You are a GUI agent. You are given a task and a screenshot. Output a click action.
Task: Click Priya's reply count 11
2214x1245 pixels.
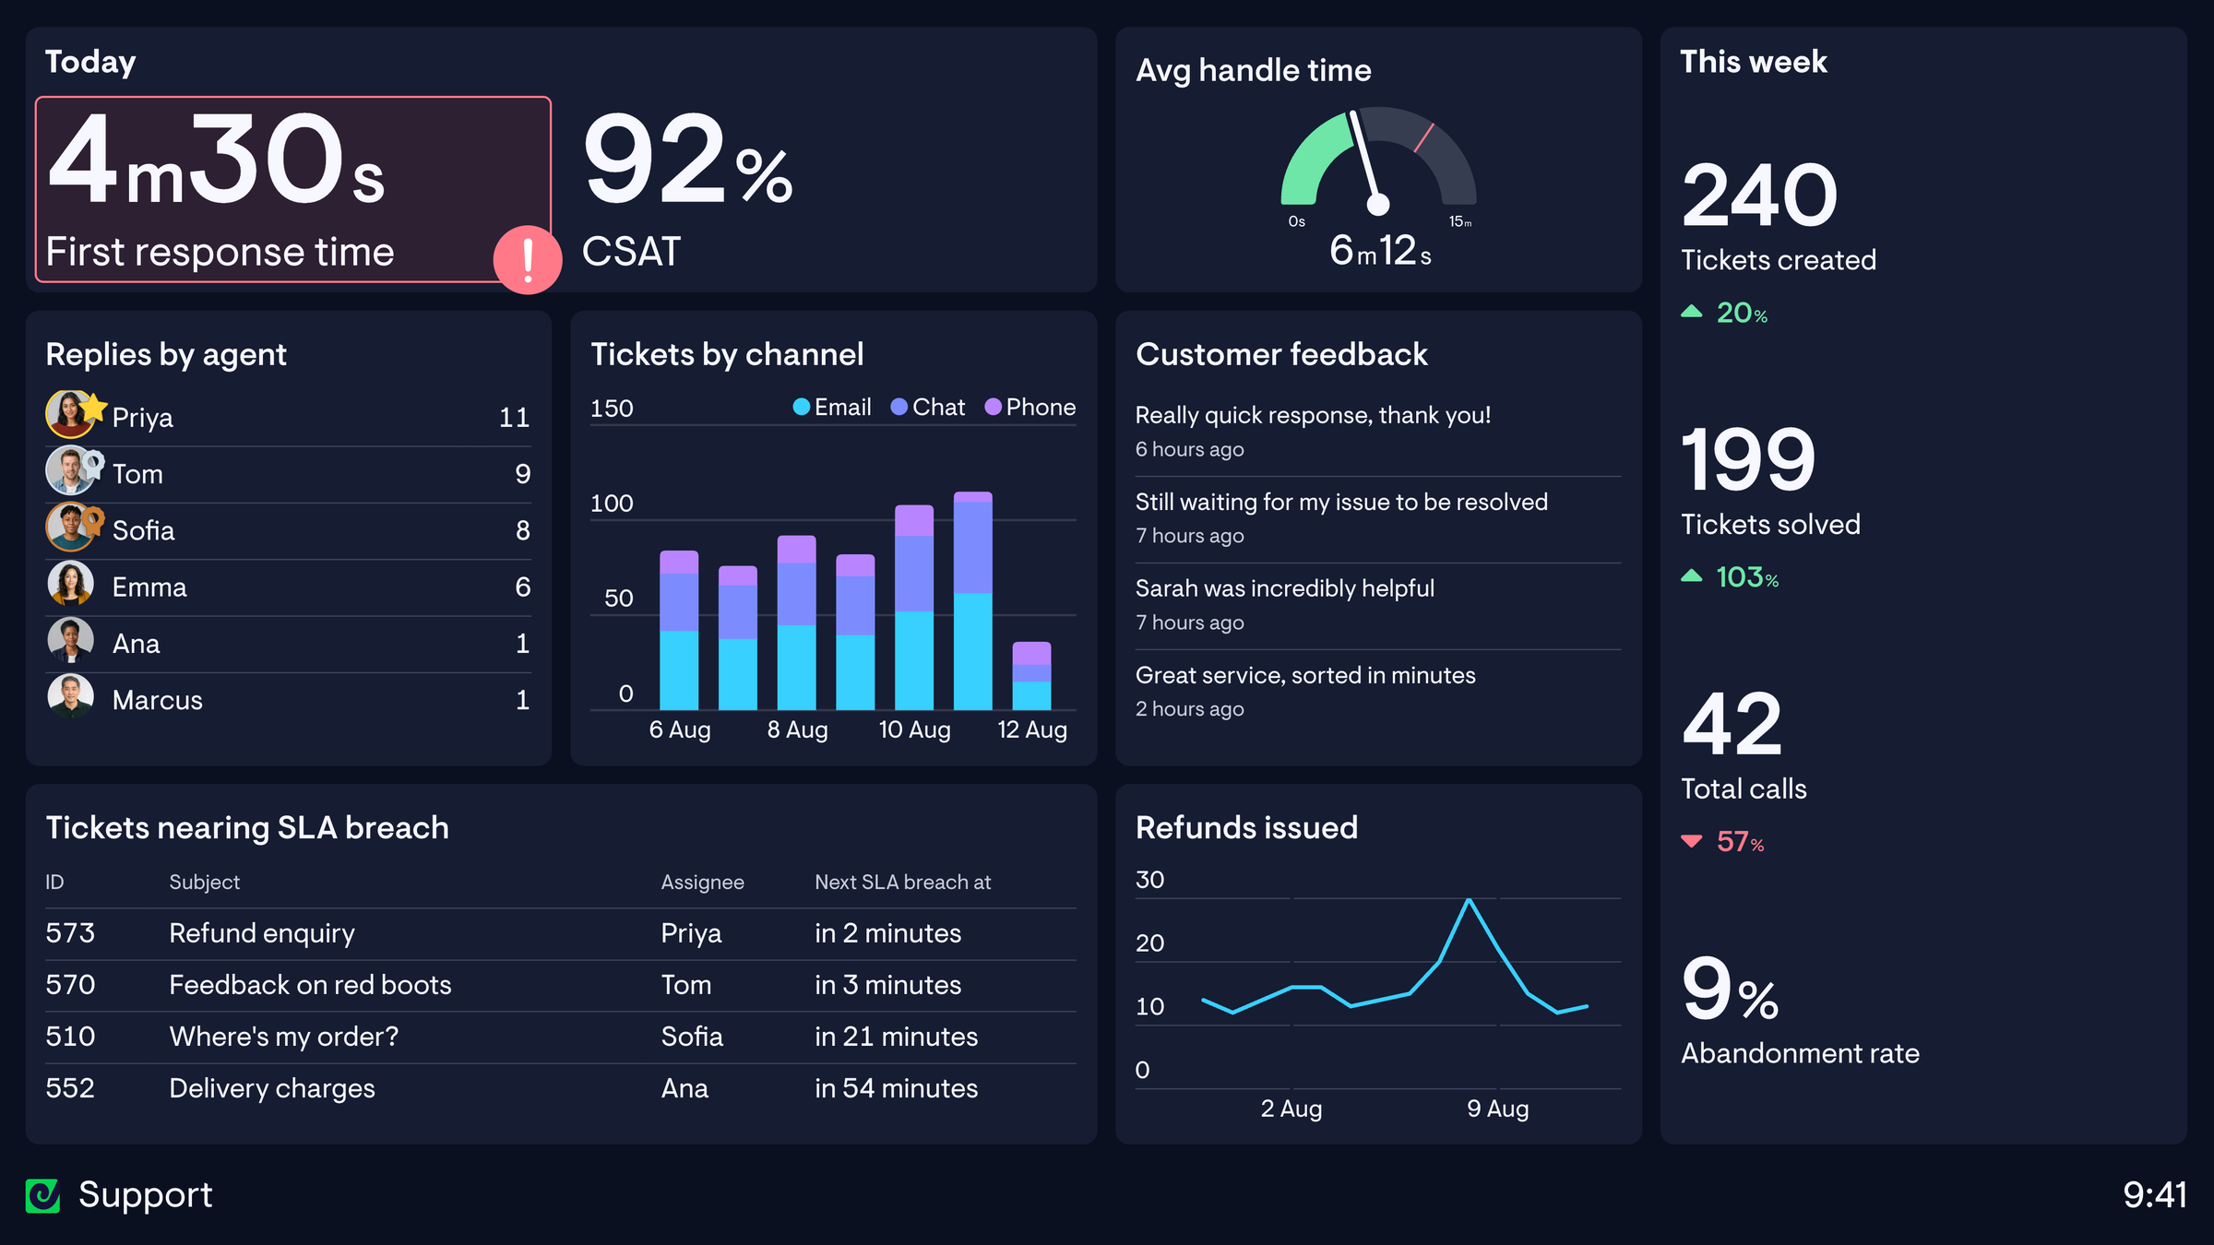click(514, 417)
